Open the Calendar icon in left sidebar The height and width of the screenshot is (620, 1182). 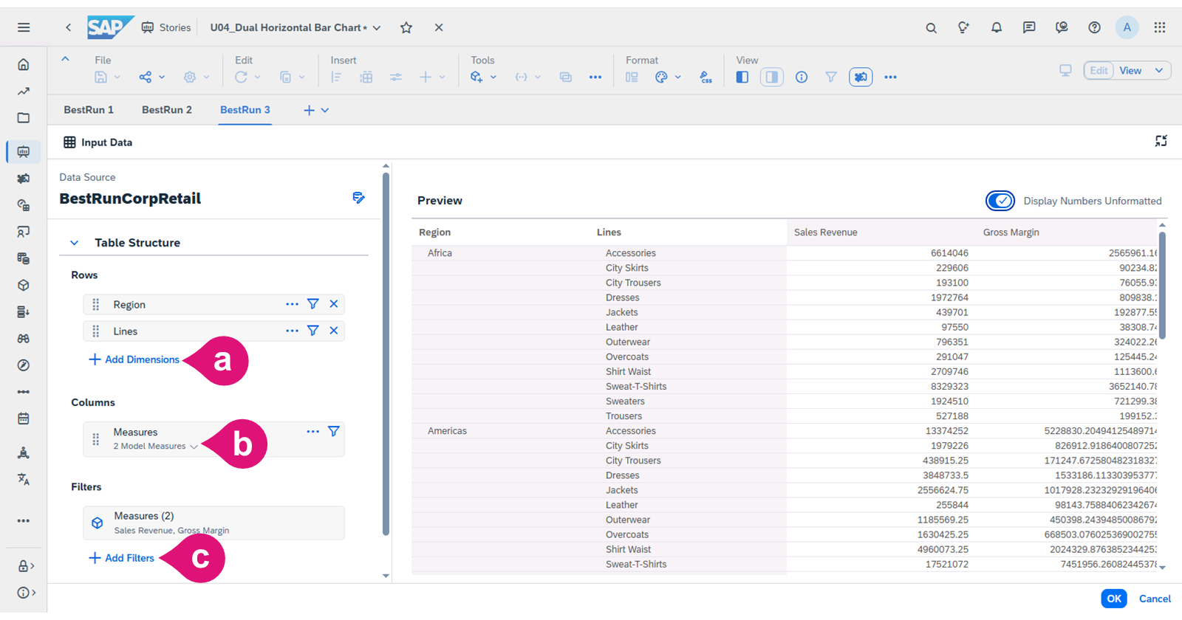(24, 418)
